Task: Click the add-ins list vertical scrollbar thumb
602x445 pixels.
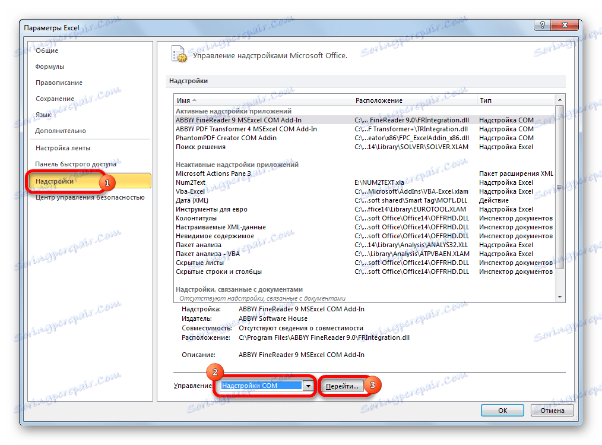Action: point(560,187)
